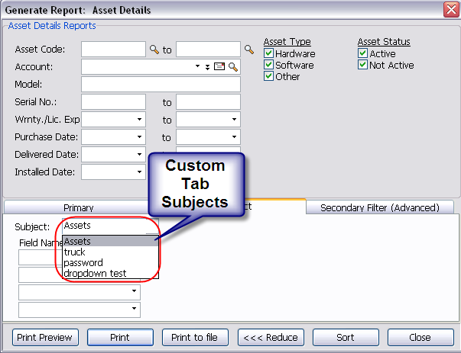This screenshot has height=353, width=461.
Task: Open the Account dropdown arrow
Action: click(x=197, y=67)
